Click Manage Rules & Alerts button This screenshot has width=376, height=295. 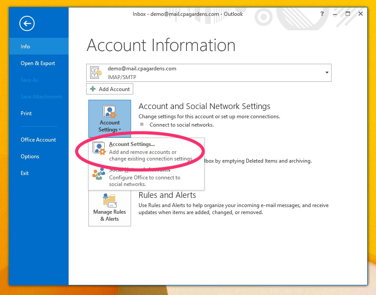coord(110,208)
